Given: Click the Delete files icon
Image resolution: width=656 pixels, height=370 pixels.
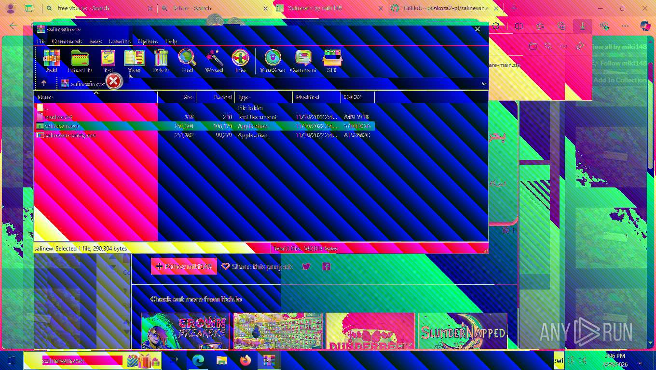Looking at the screenshot, I should pos(161,61).
